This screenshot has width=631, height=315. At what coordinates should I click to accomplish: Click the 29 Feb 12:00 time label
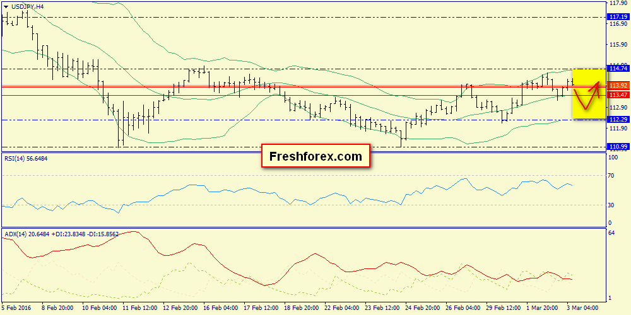coord(502,308)
